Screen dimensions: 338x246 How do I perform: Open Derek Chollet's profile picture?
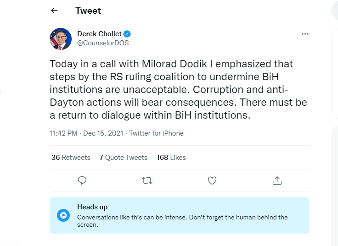coord(61,38)
